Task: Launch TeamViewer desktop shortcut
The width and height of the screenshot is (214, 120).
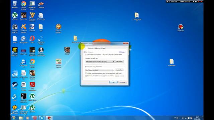Action: [x=23, y=63]
